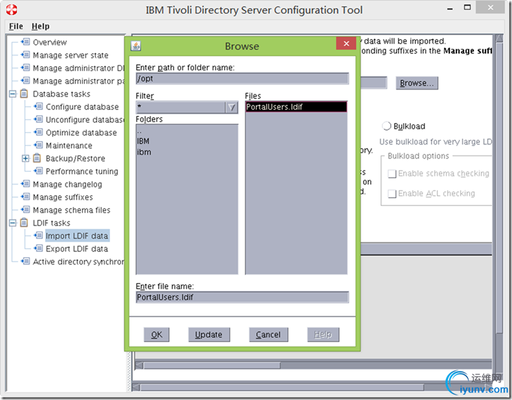Click the LDIF tasks clipboard icon

tap(24, 223)
